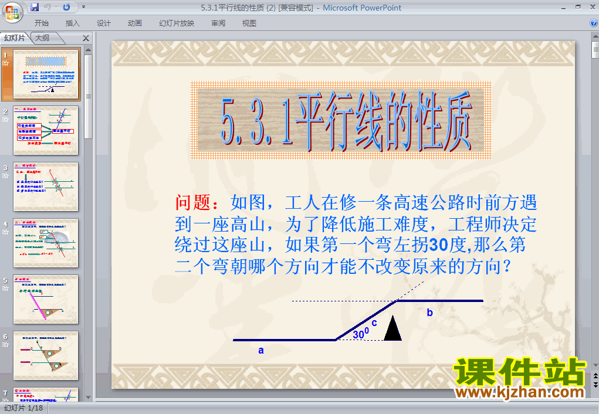Viewport: 599px width, 414px height.
Task: Go to previous slide double-arrow button
Action: pyautogui.click(x=595, y=376)
